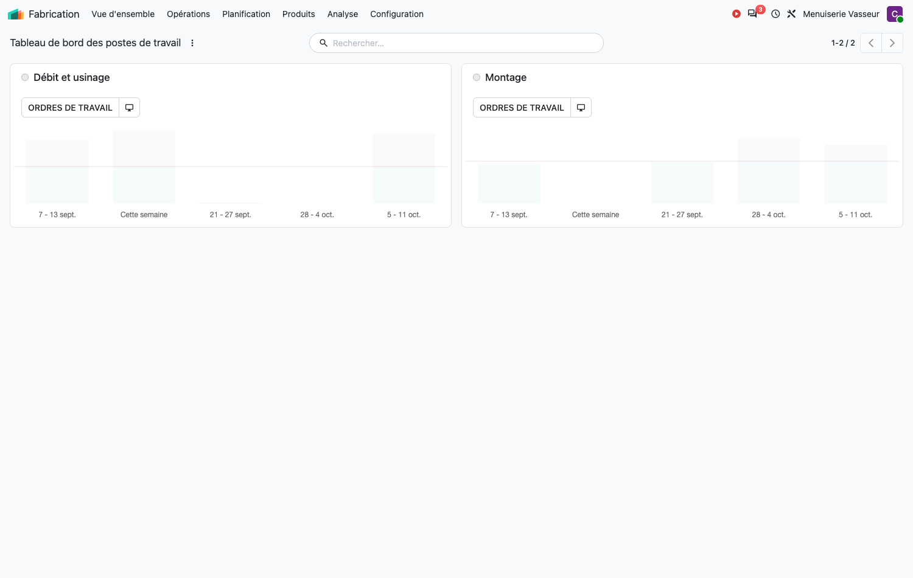Open the debug tools wrench icon
This screenshot has height=578, width=913.
[791, 14]
